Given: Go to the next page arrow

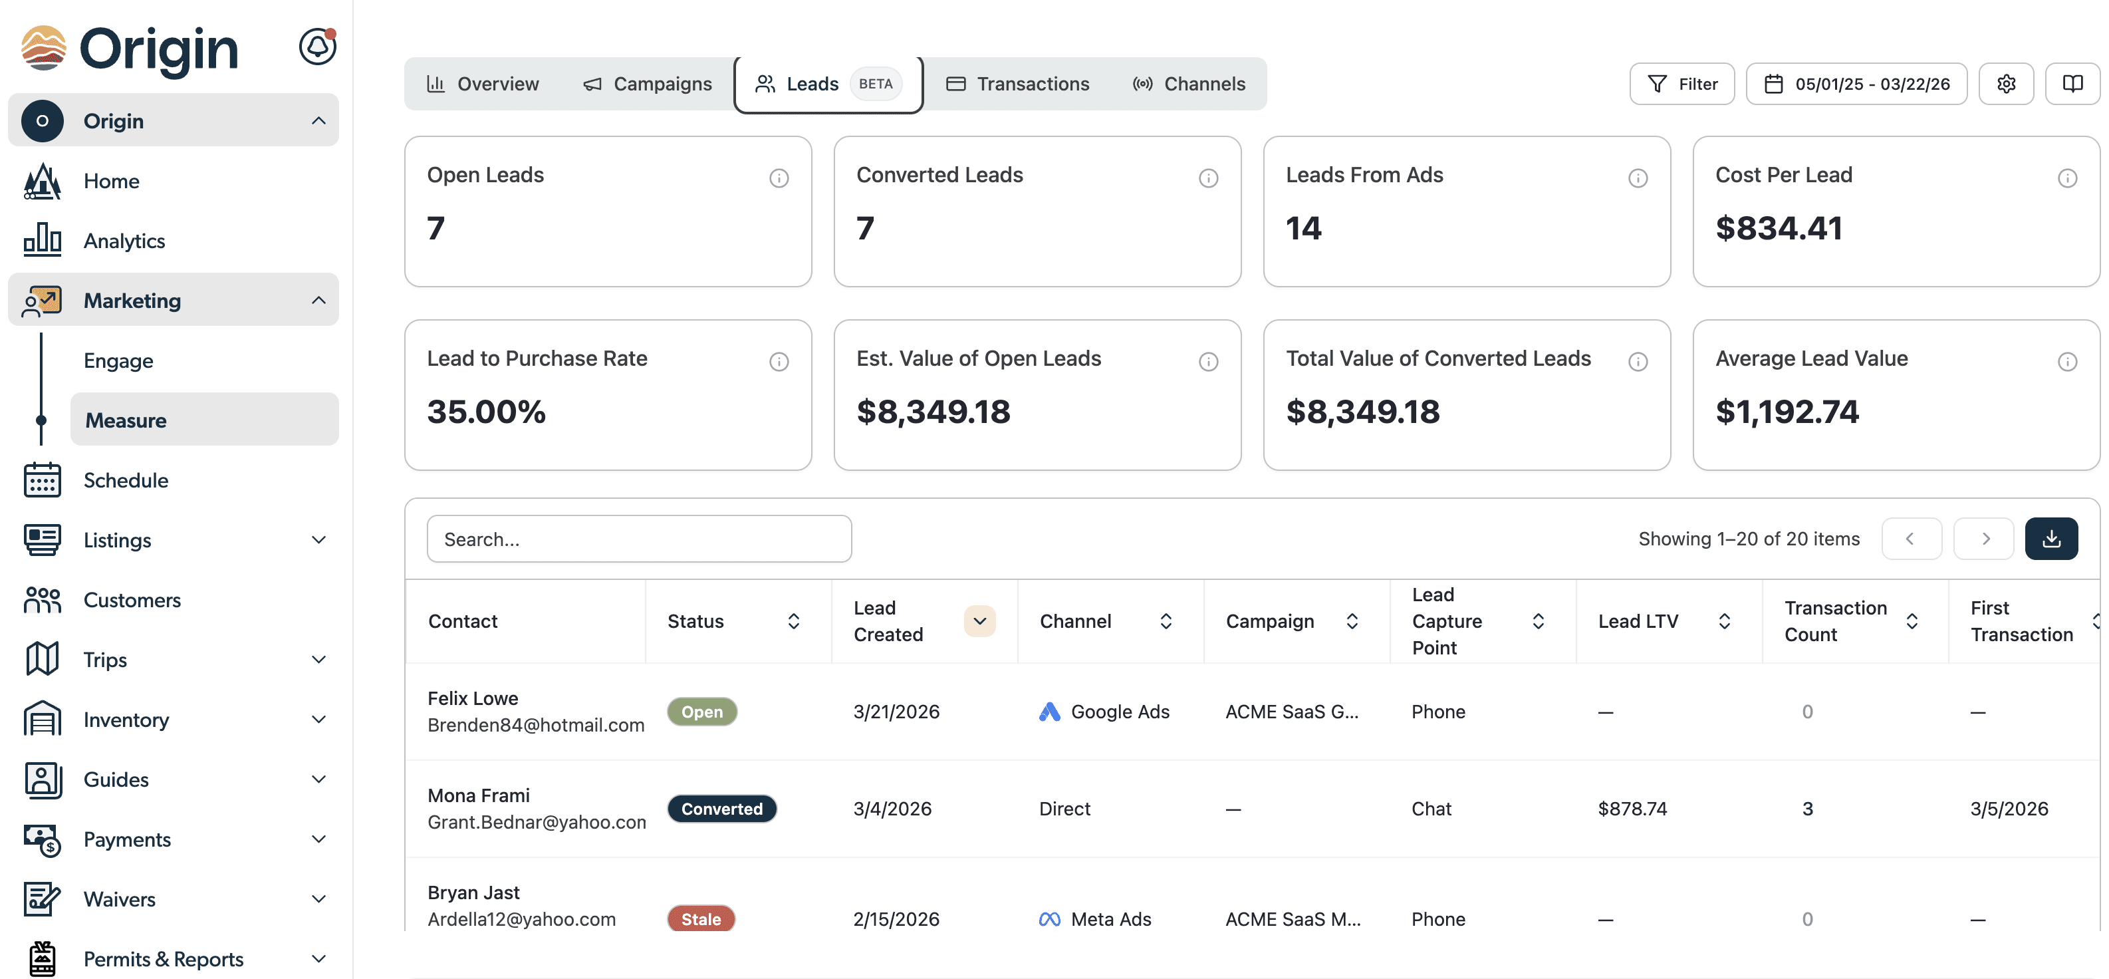Looking at the screenshot, I should pyautogui.click(x=1985, y=539).
